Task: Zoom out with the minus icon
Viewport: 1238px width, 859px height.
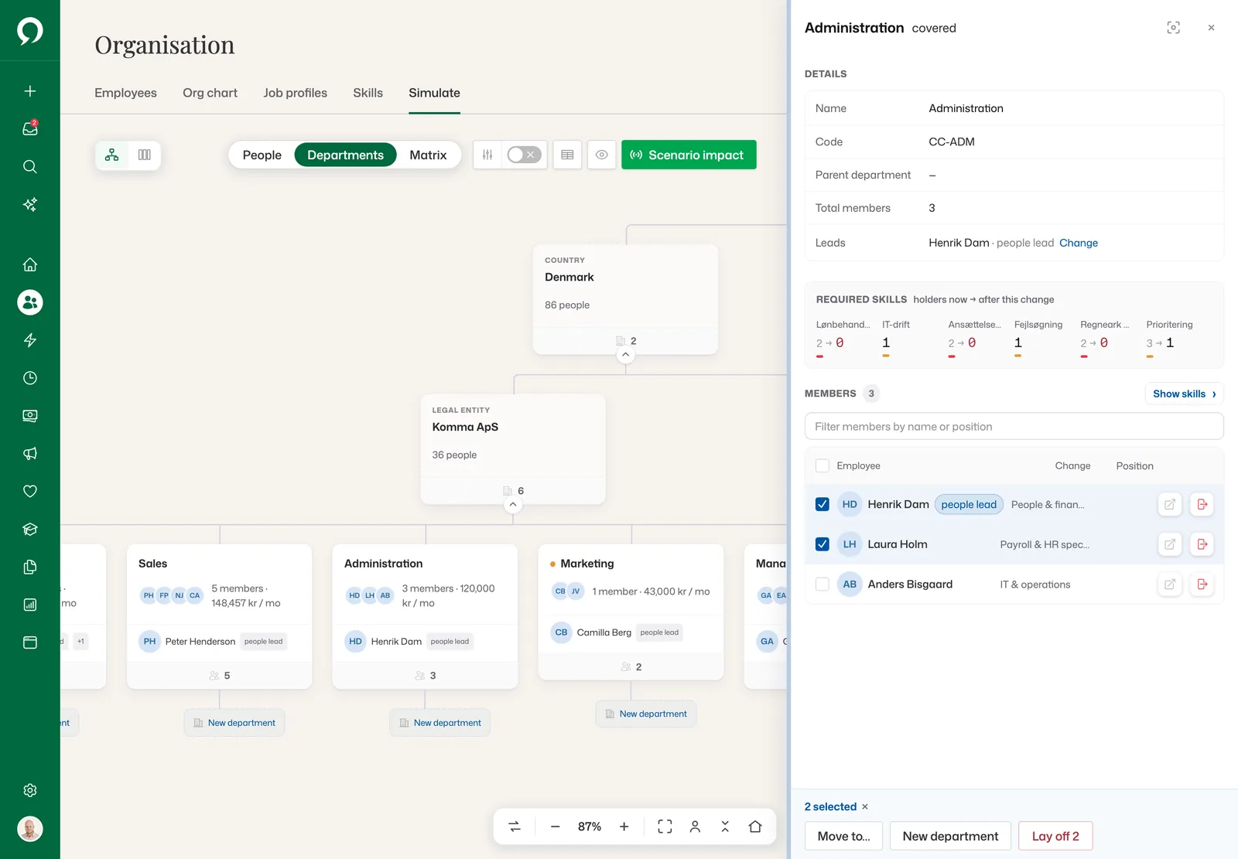Action: (x=555, y=827)
